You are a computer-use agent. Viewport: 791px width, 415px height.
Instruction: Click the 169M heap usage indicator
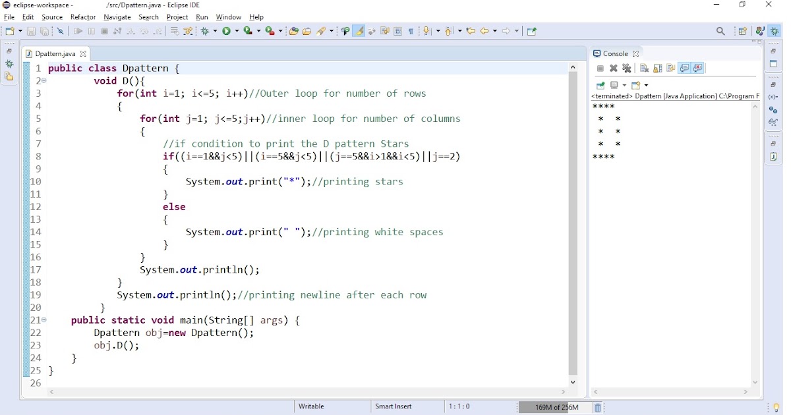coord(556,406)
